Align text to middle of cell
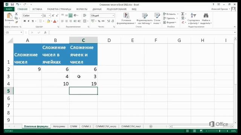 [x=66, y=15]
